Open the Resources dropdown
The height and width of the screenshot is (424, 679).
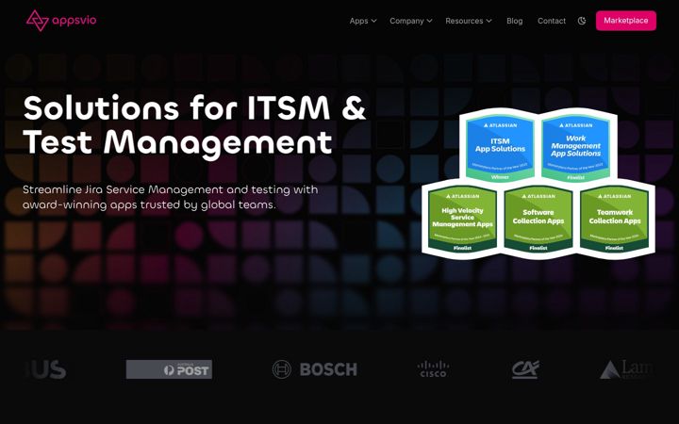468,21
